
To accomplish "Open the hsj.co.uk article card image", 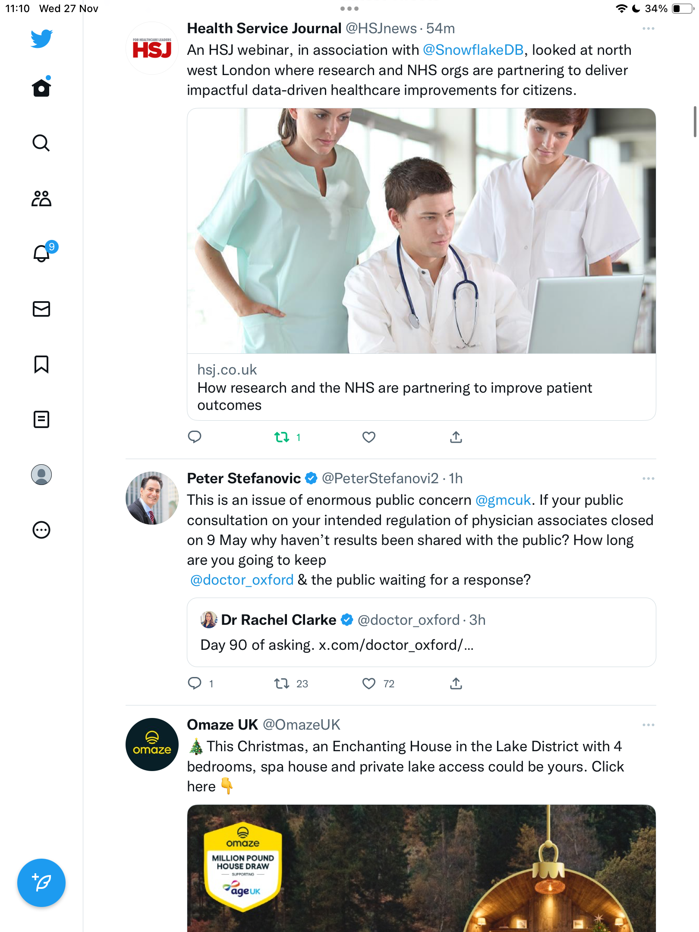I will 421,231.
